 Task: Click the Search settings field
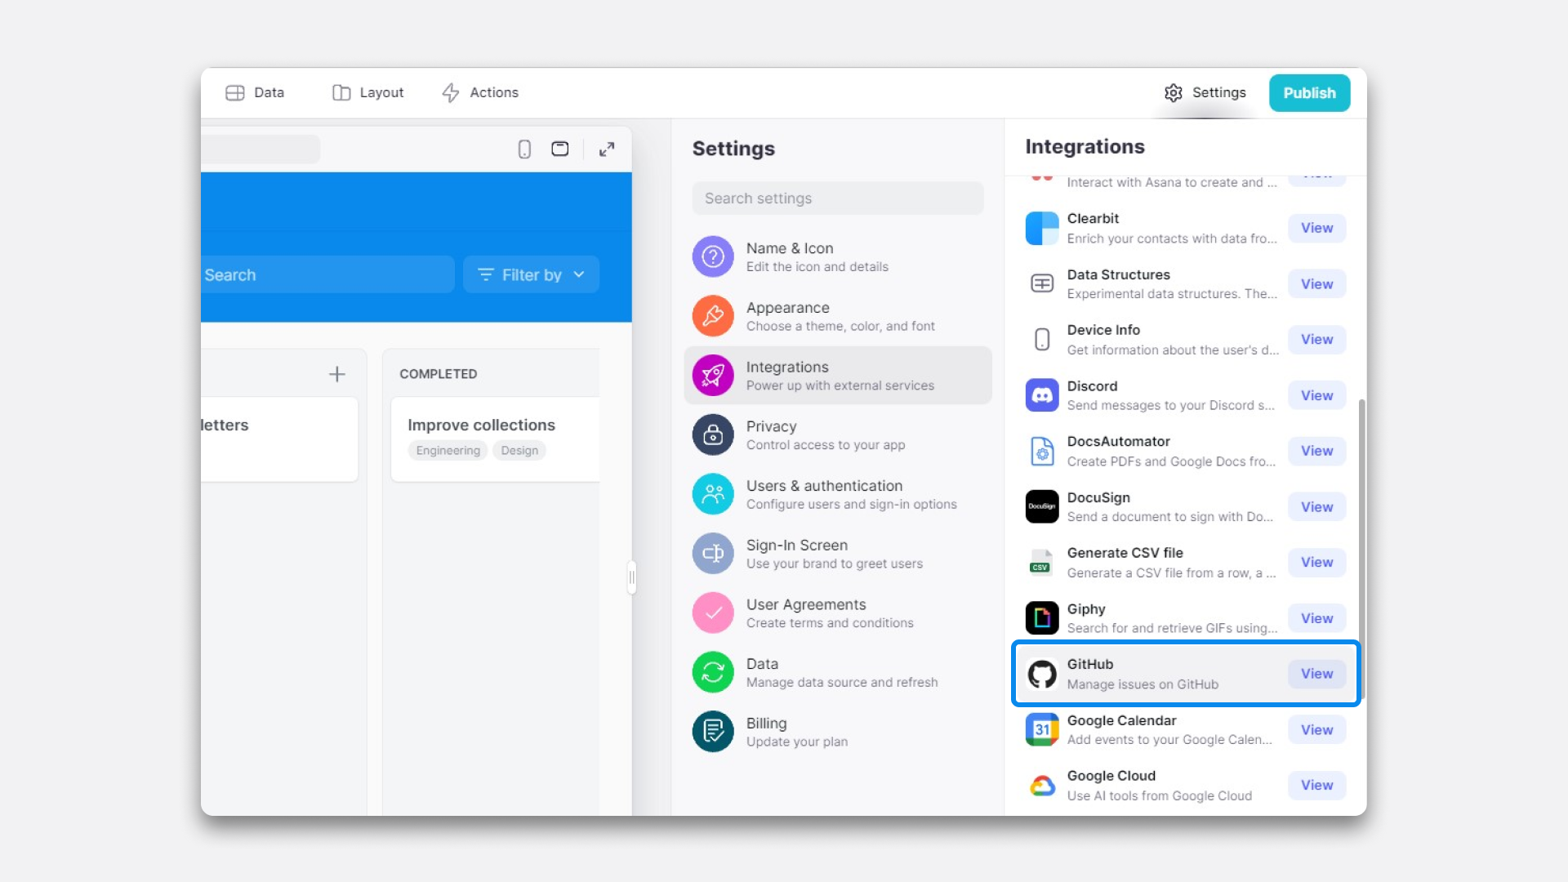837,198
